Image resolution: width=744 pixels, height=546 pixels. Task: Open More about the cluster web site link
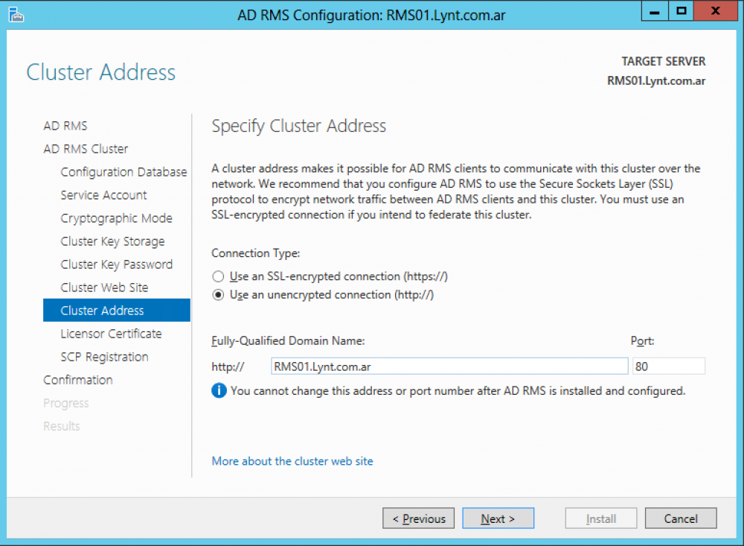tap(292, 461)
